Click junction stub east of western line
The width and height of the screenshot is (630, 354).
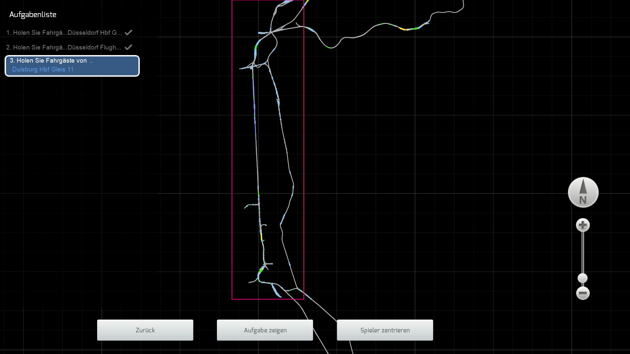[269, 264]
